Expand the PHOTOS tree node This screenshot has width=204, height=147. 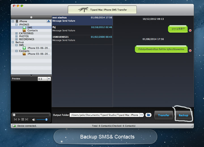tap(16, 36)
